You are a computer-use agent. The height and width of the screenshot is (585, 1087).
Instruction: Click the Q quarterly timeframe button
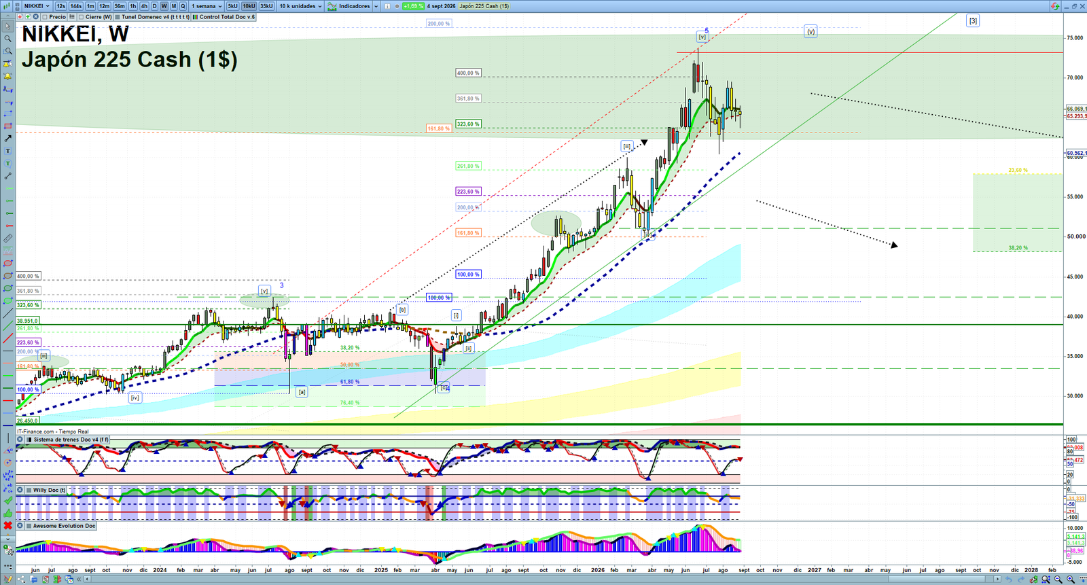(183, 6)
